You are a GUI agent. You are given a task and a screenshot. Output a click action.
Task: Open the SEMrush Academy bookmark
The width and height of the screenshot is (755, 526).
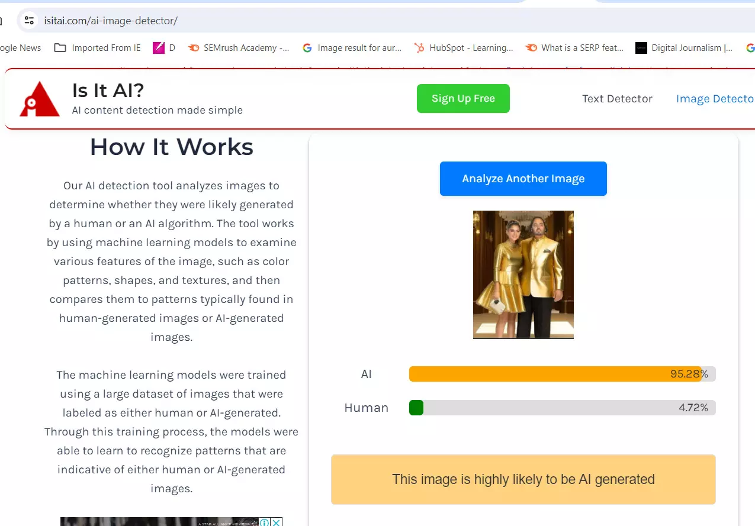tap(239, 48)
